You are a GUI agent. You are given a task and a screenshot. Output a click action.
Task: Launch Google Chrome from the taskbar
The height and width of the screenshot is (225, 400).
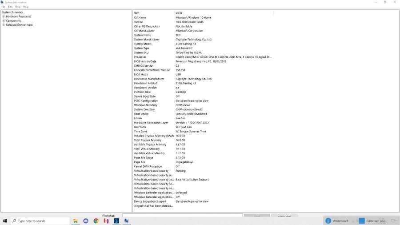(x=96, y=221)
